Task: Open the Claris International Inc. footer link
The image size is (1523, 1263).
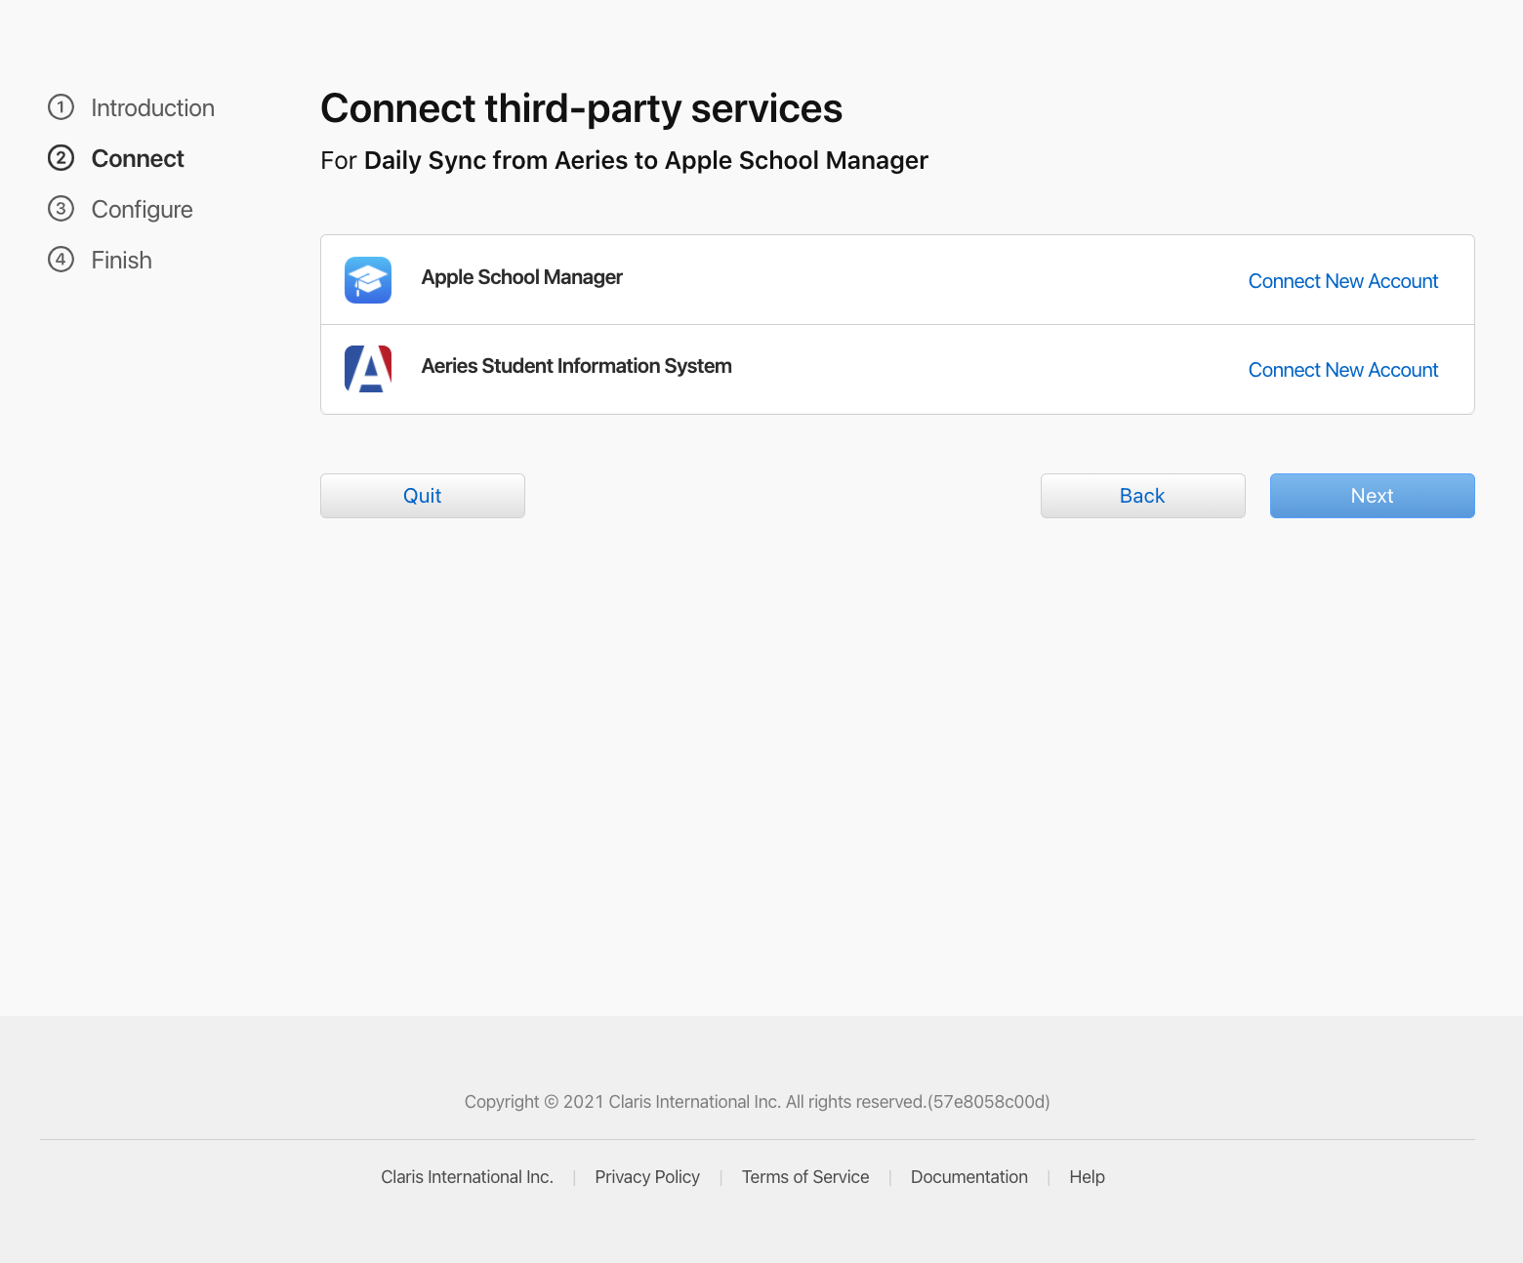Action: pyautogui.click(x=467, y=1177)
